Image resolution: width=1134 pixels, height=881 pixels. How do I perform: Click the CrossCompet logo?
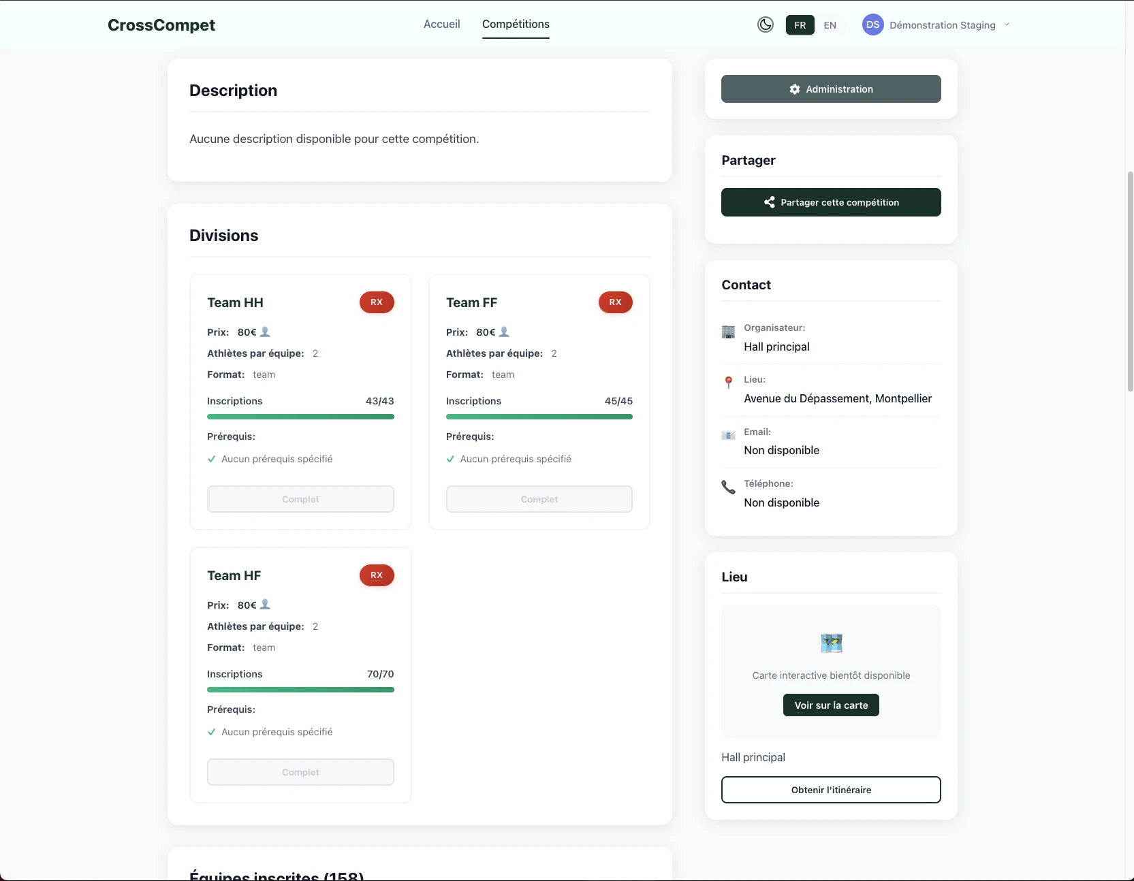click(x=161, y=25)
